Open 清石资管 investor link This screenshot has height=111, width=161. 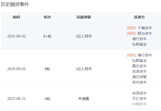click(x=139, y=77)
